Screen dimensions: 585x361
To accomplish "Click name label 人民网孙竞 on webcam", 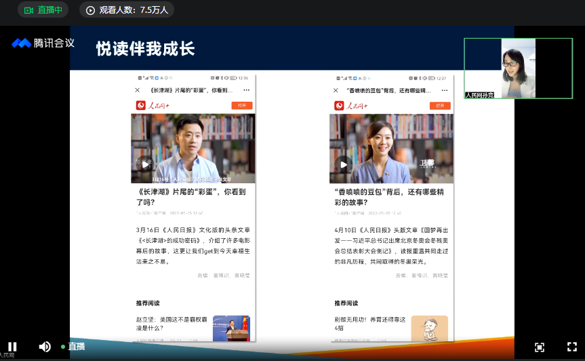I will pos(479,95).
